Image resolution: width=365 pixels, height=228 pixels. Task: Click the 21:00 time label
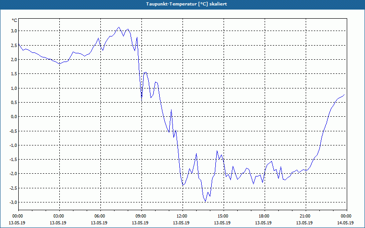click(x=306, y=216)
